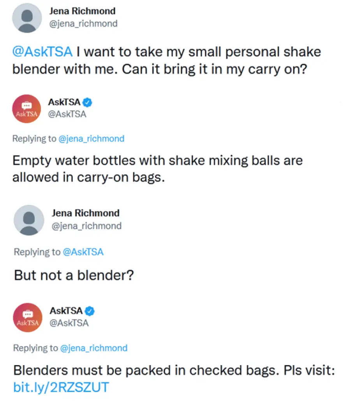
Task: Click the @AskTSA mention in Jena's shake blender question
Action: click(x=42, y=52)
